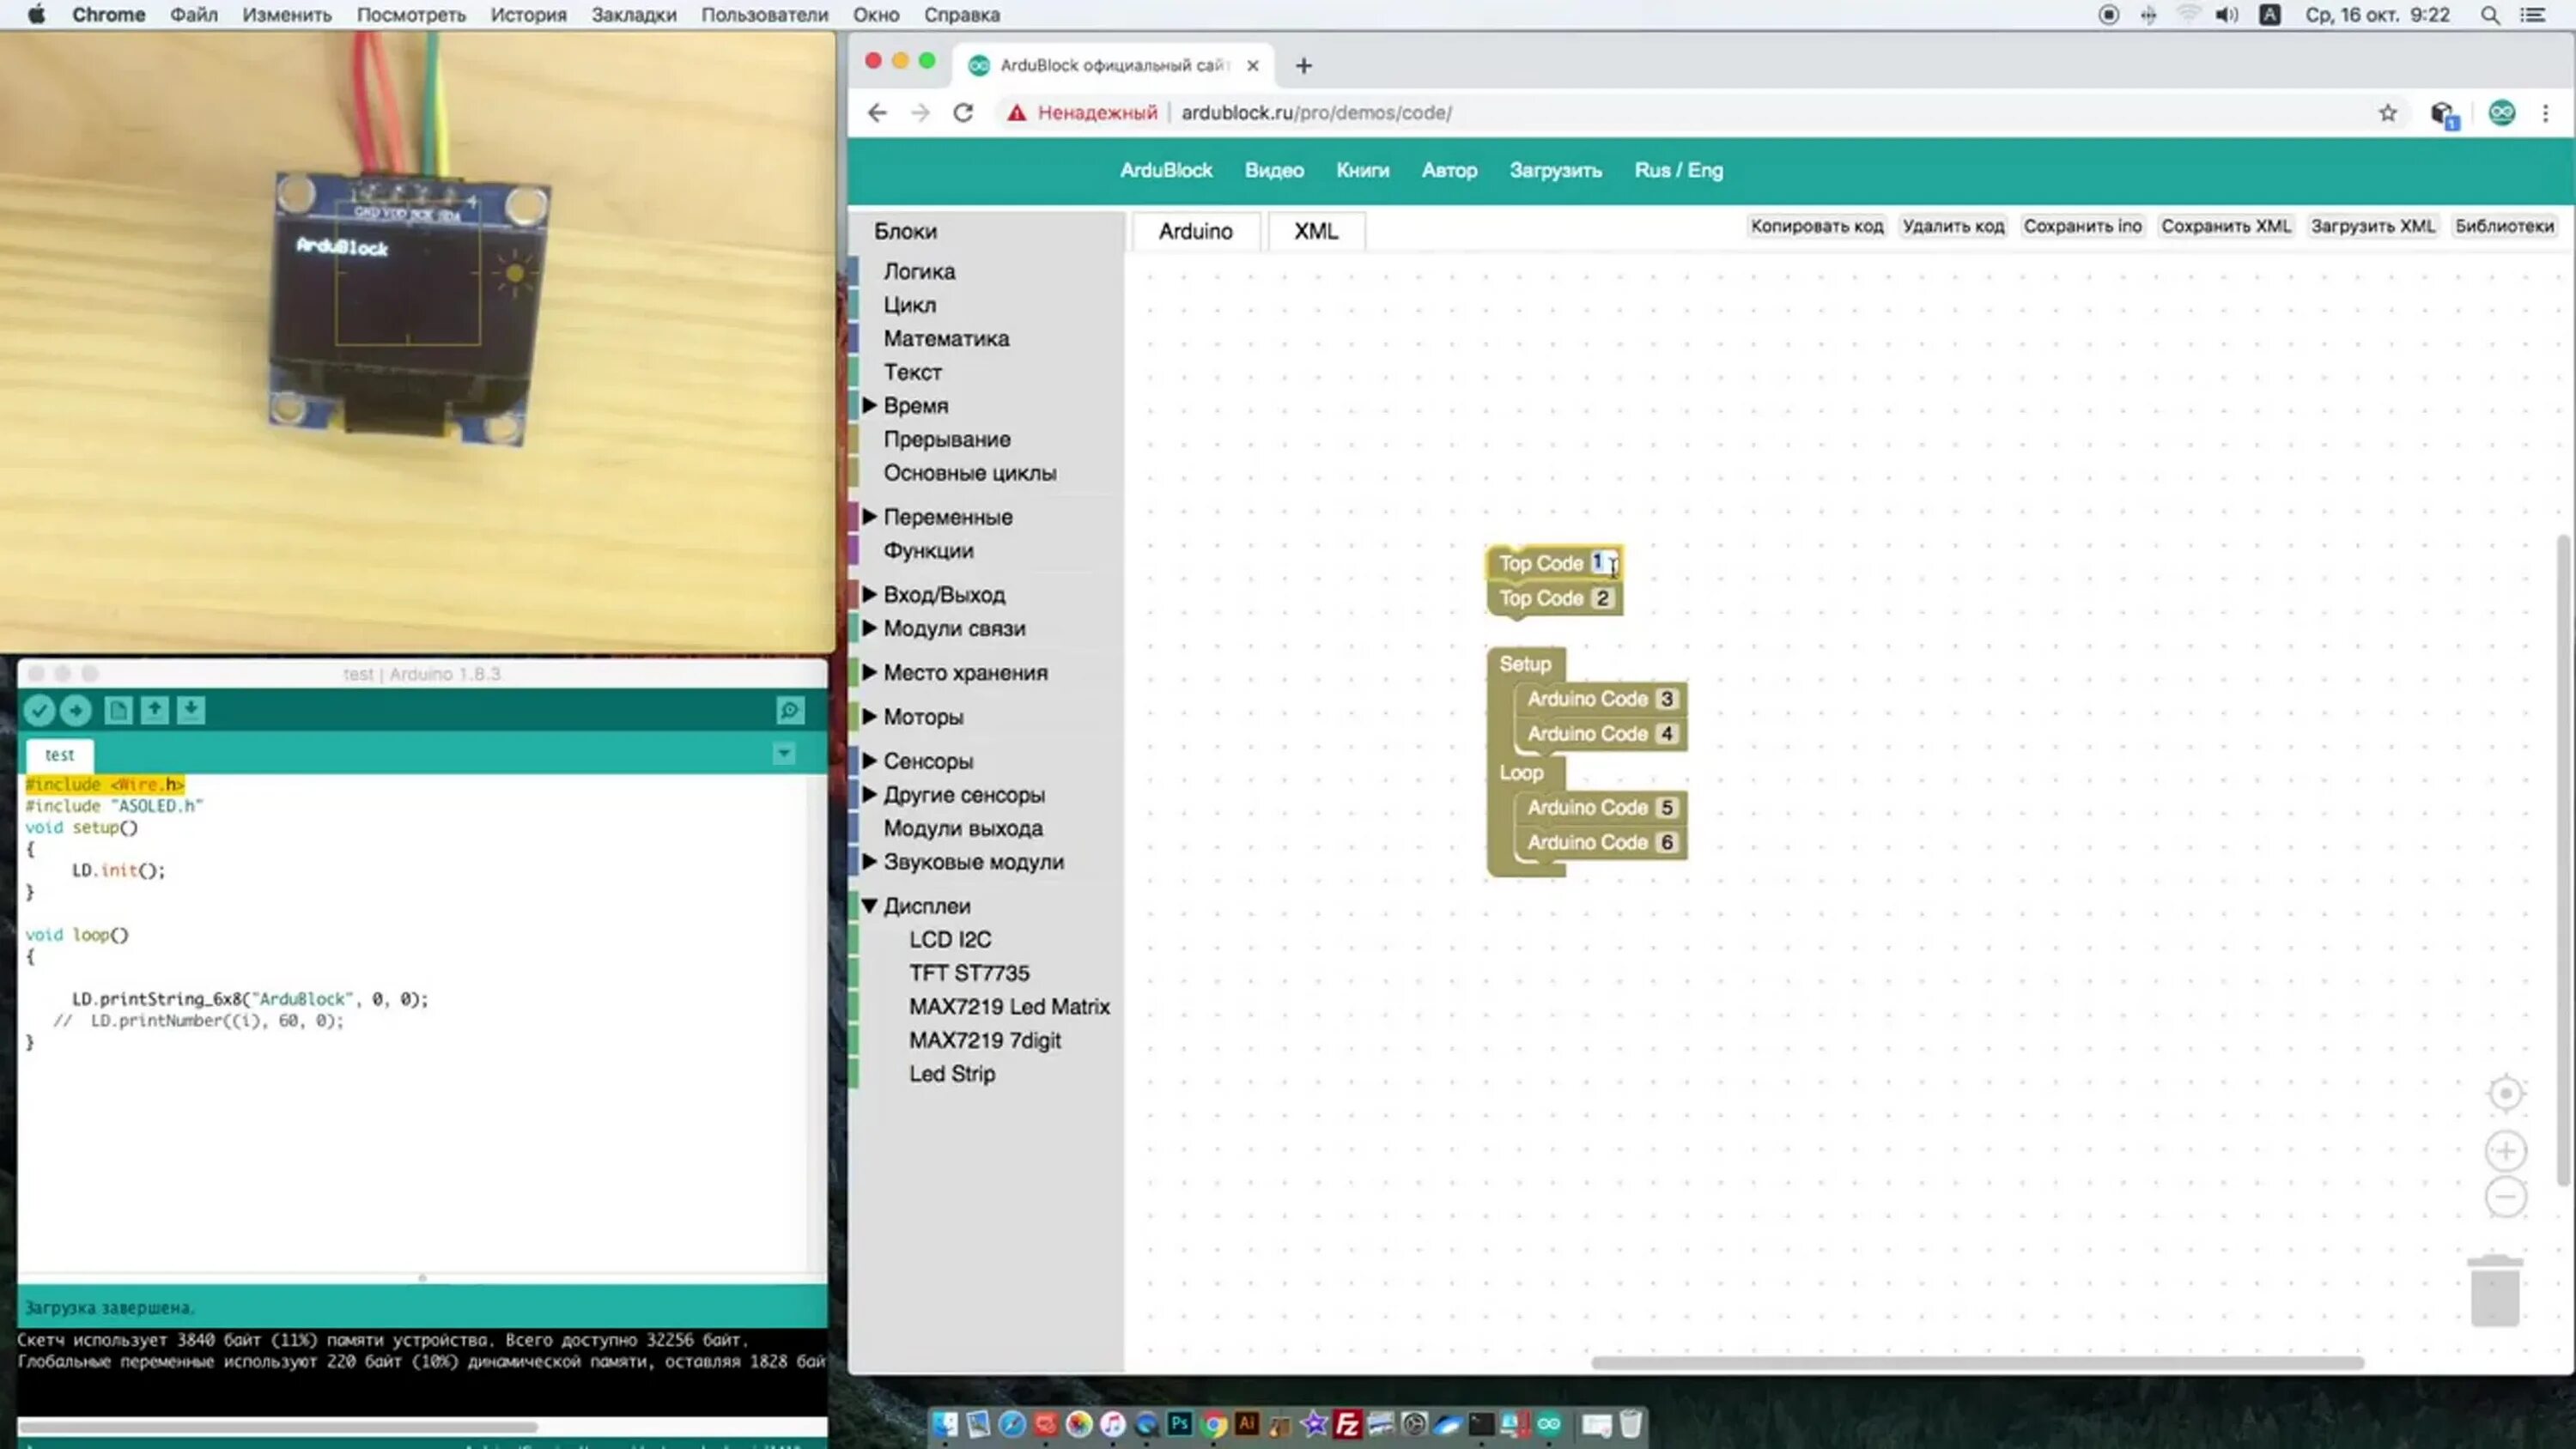The width and height of the screenshot is (2576, 1449).
Task: Bookmark this page with the star icon
Action: pyautogui.click(x=2388, y=113)
